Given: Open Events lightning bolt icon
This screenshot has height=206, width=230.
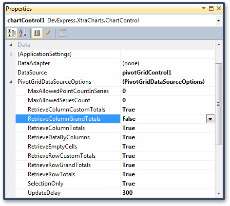Looking at the screenshot, I should pyautogui.click(x=48, y=33).
